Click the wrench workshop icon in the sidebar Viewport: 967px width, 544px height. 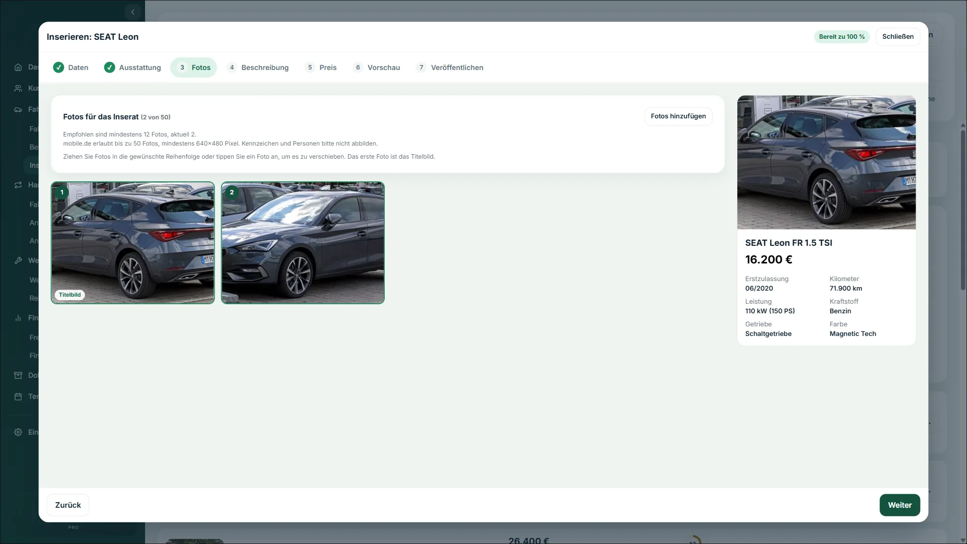tap(18, 260)
